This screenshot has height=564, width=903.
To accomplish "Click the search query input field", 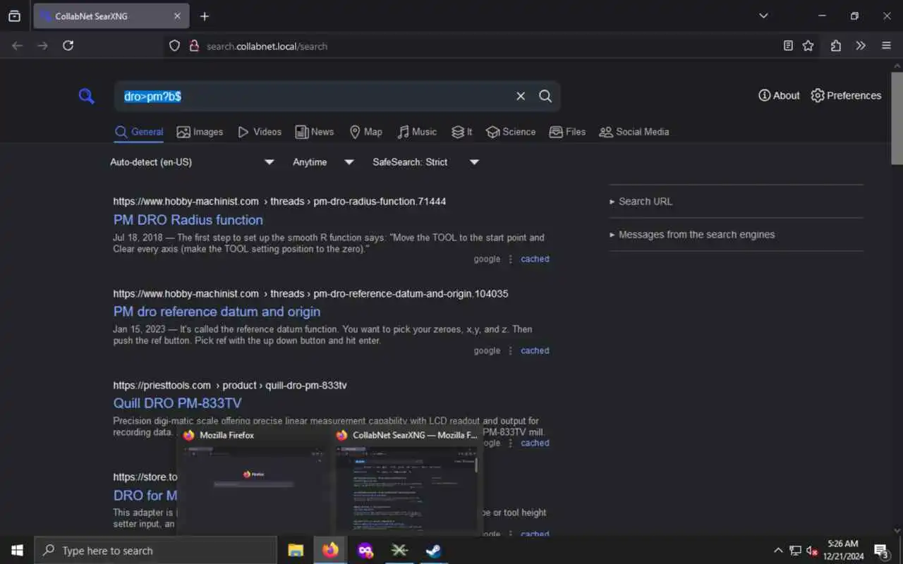I will [x=314, y=96].
